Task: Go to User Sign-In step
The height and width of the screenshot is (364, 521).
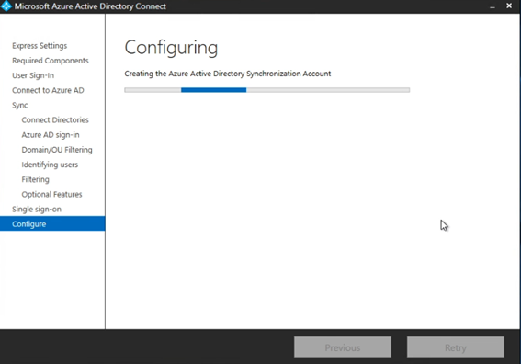Action: (33, 75)
